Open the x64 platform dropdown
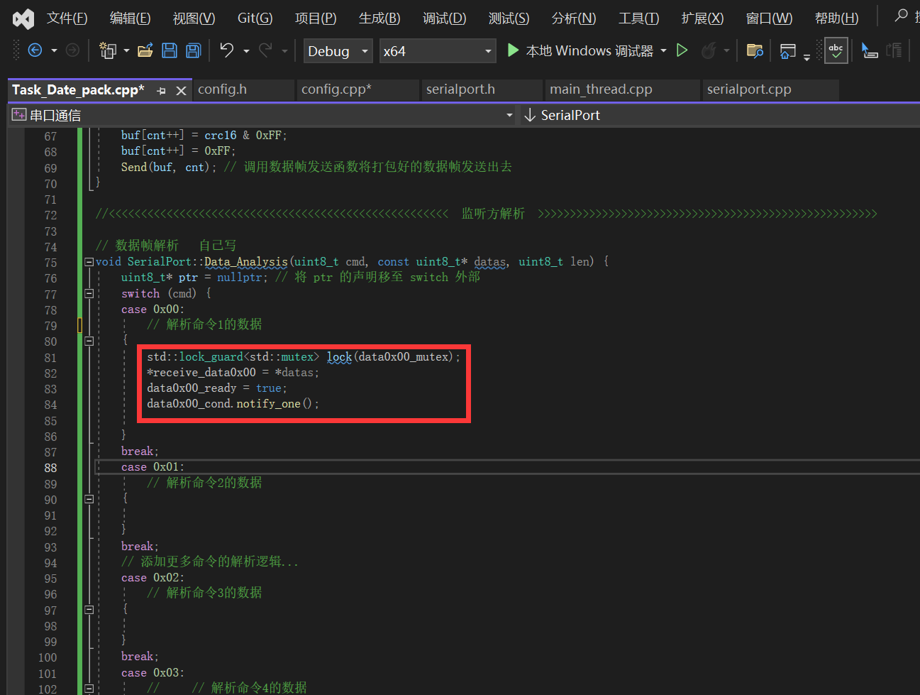 (437, 51)
